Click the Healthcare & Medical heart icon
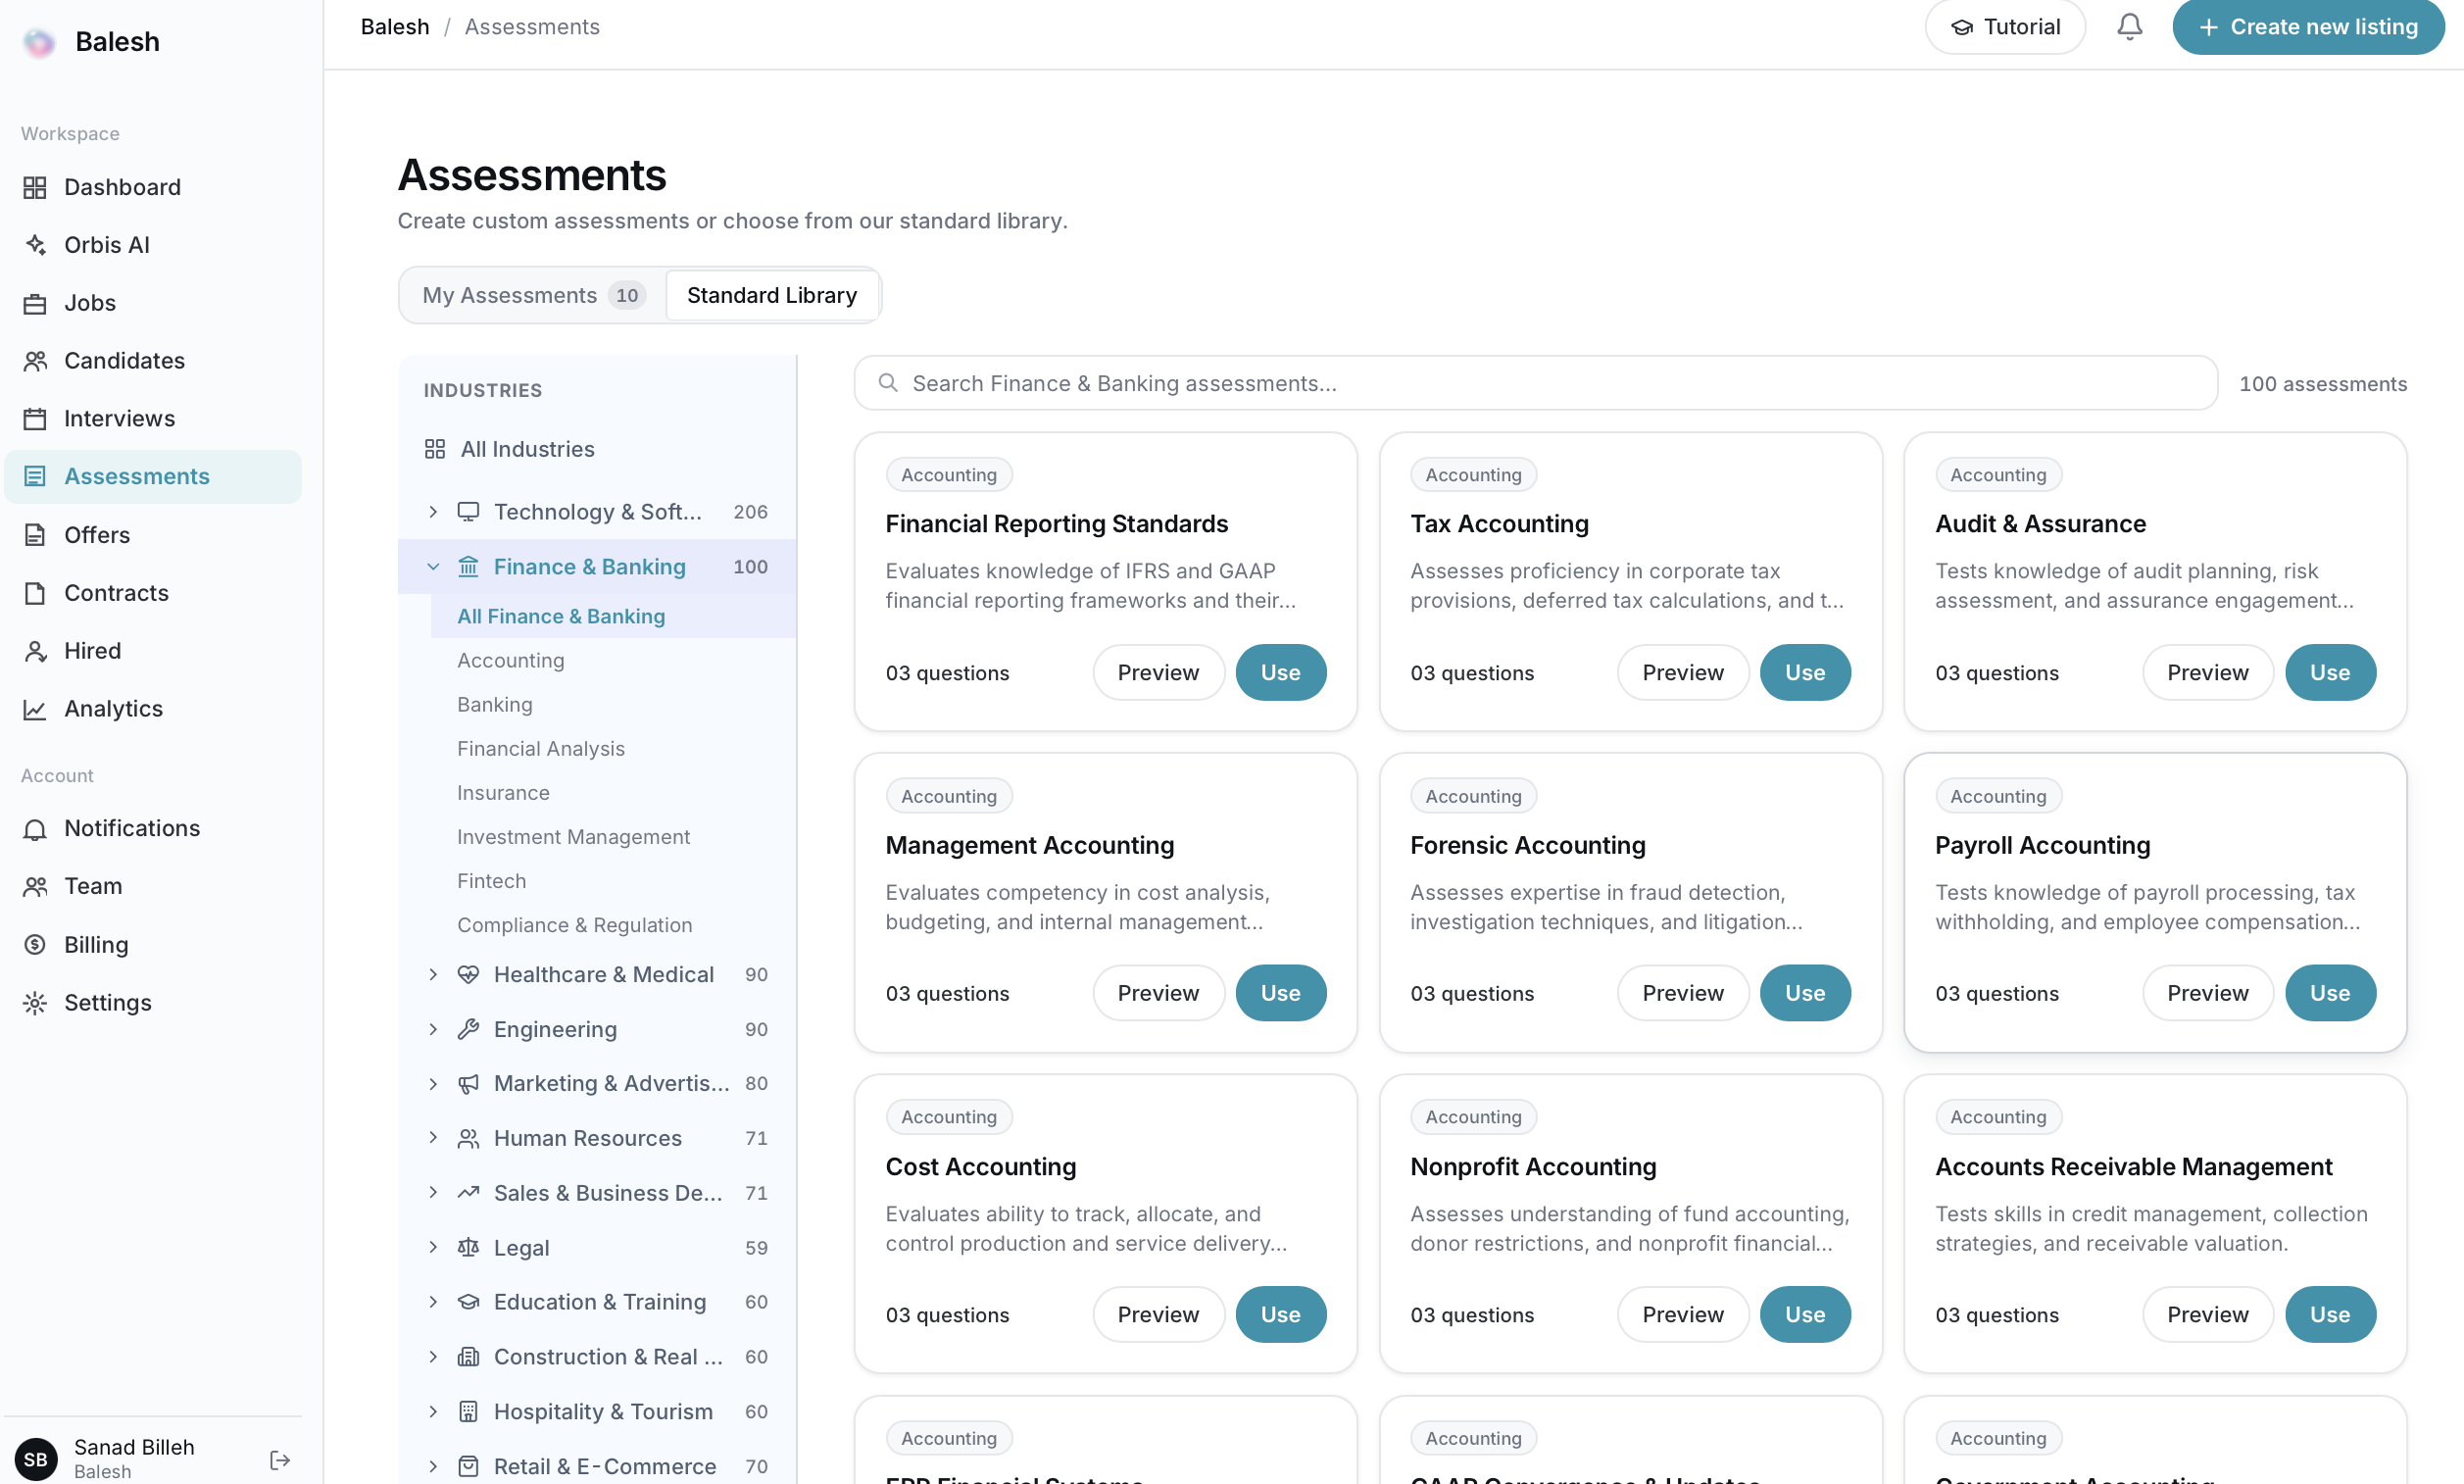Image resolution: width=2464 pixels, height=1484 pixels. (468, 975)
